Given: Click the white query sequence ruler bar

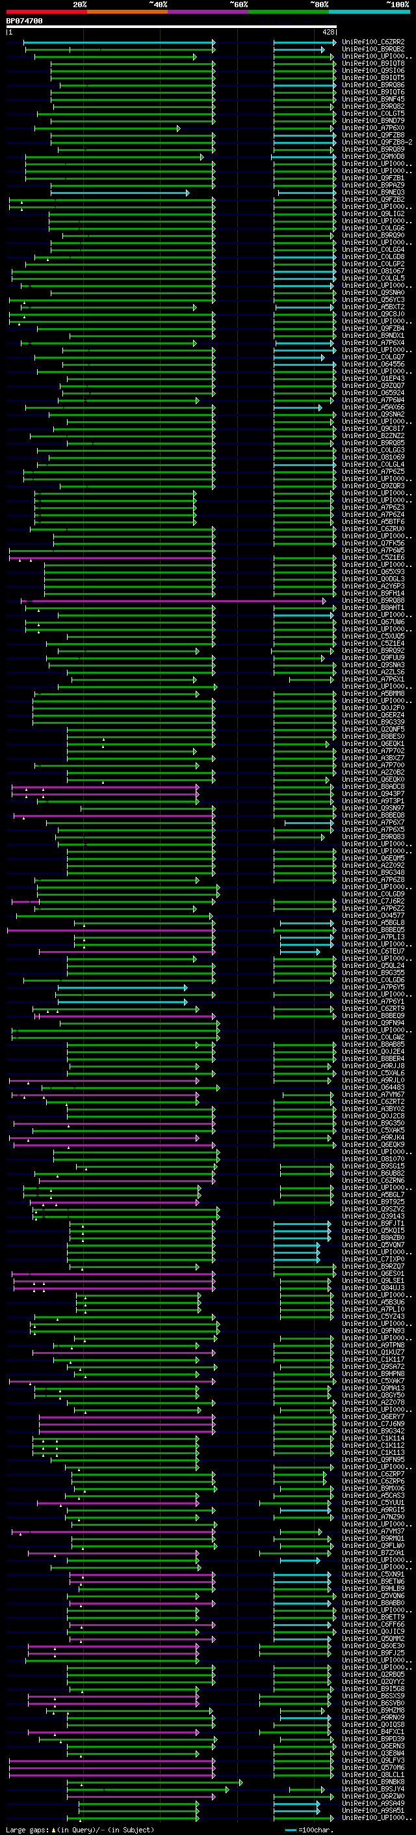Looking at the screenshot, I should click(171, 26).
